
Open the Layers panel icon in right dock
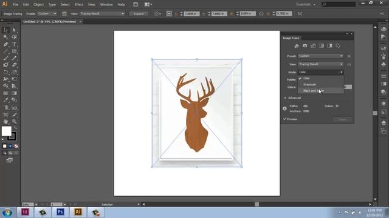(384, 123)
